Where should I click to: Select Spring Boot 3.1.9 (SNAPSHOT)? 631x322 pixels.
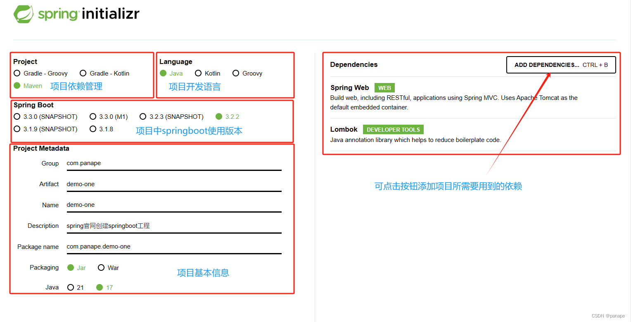45,129
